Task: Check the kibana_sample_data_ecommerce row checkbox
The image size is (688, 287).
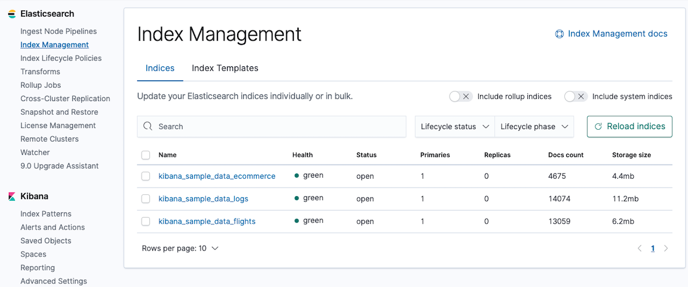Action: (146, 176)
